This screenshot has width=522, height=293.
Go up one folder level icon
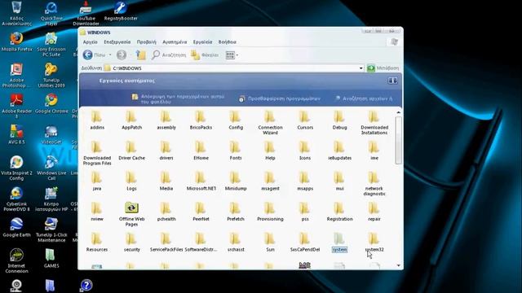pyautogui.click(x=141, y=55)
